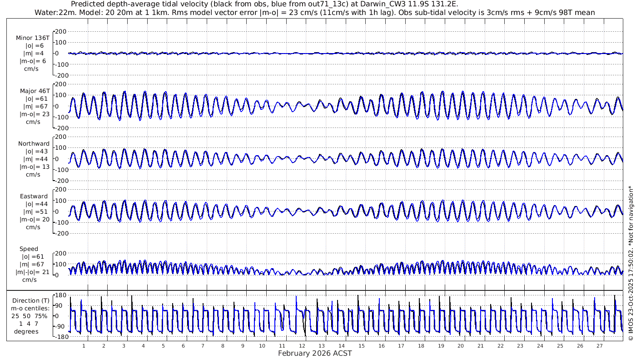636x363 pixels.
Task: Click the 'Major 46T' panel label
Action: [x=35, y=91]
